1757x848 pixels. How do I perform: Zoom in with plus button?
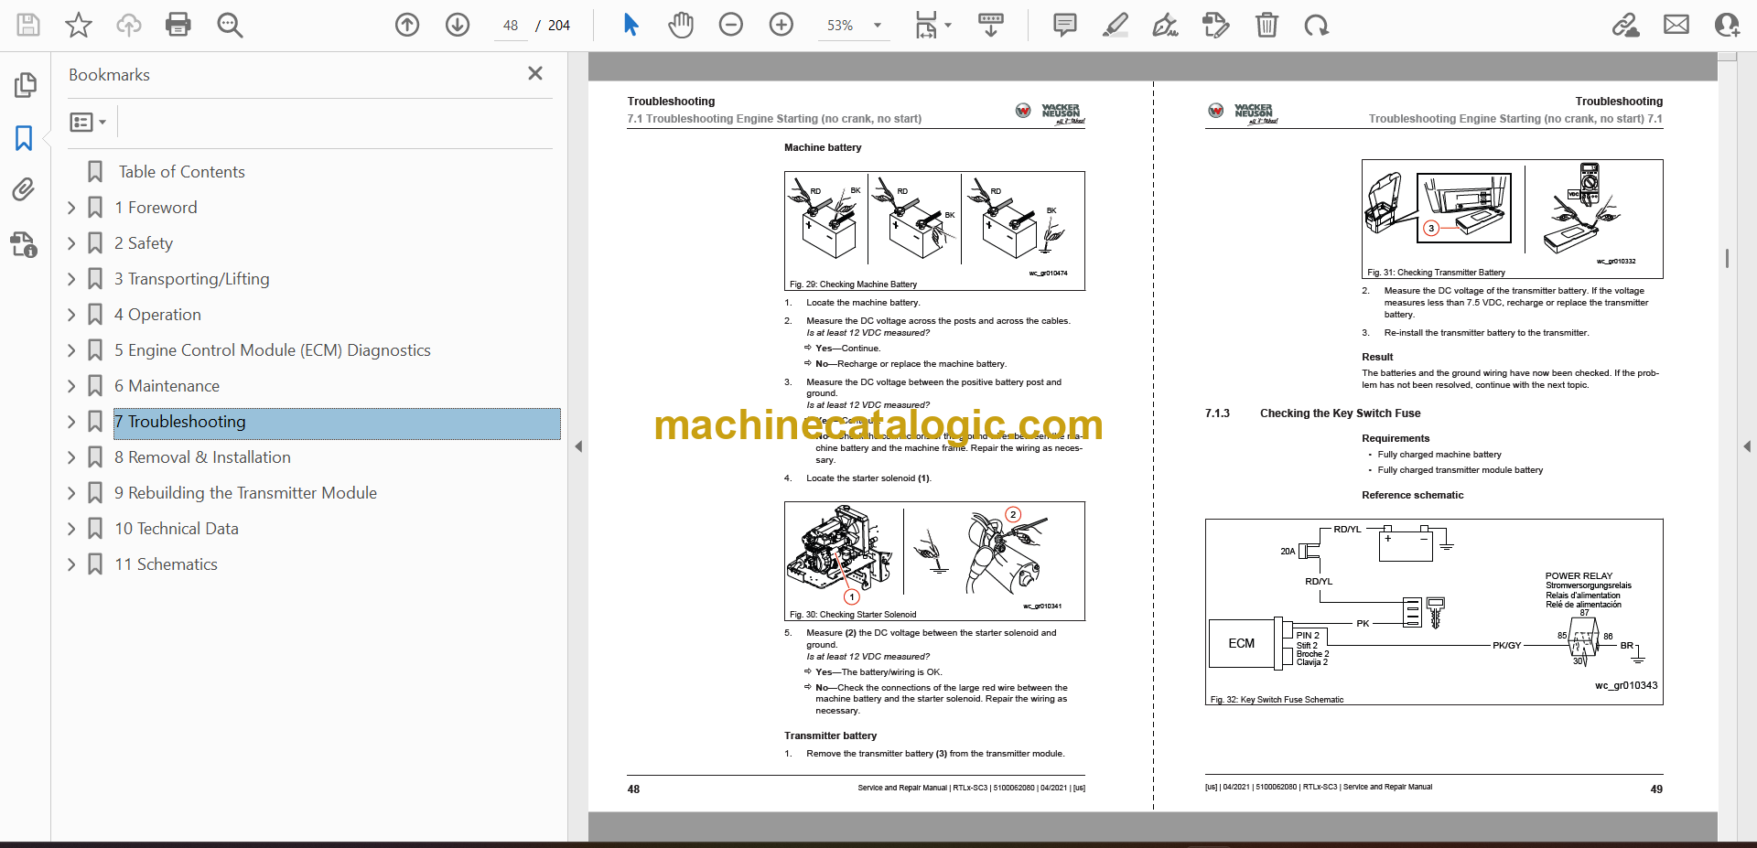781,25
